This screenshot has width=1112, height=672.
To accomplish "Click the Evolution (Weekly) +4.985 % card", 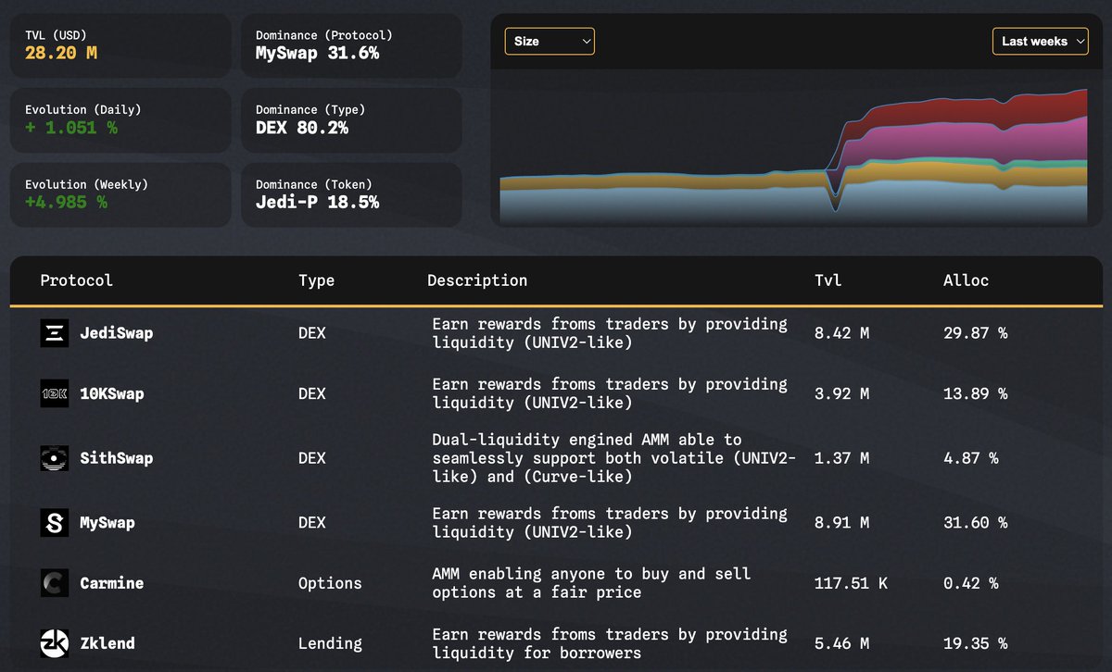I will 120,194.
